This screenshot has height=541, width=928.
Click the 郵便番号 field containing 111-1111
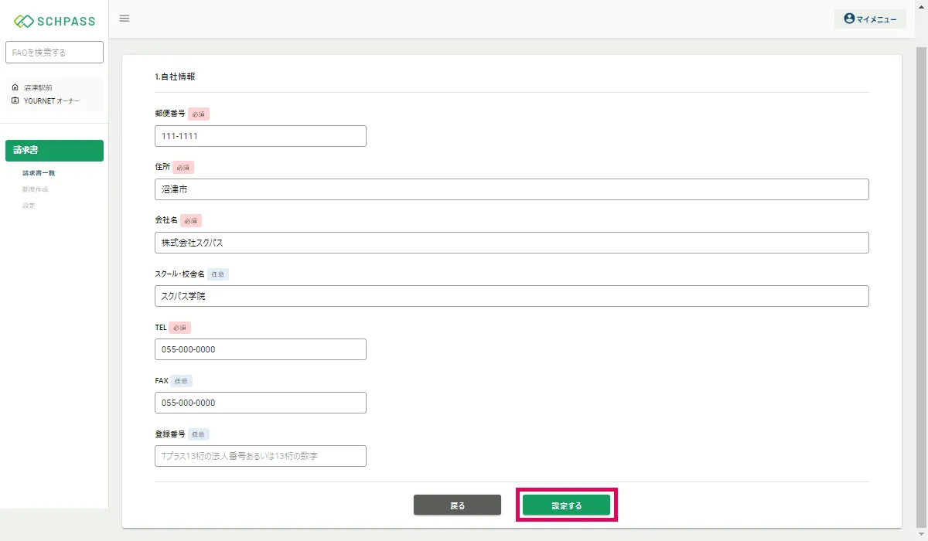261,136
